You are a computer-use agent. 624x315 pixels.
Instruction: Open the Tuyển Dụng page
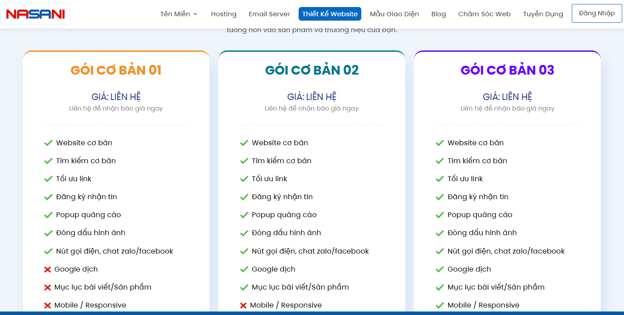pyautogui.click(x=542, y=14)
